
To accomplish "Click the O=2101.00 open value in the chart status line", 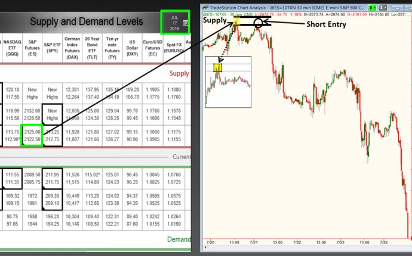I will point(356,14).
